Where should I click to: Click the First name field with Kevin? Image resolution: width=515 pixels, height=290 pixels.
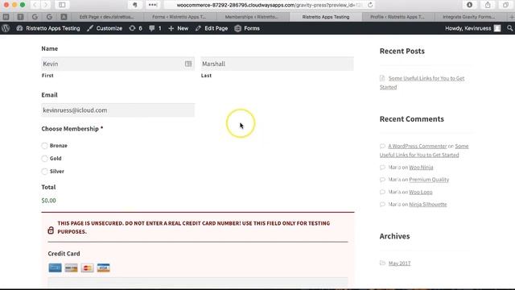[x=117, y=64]
